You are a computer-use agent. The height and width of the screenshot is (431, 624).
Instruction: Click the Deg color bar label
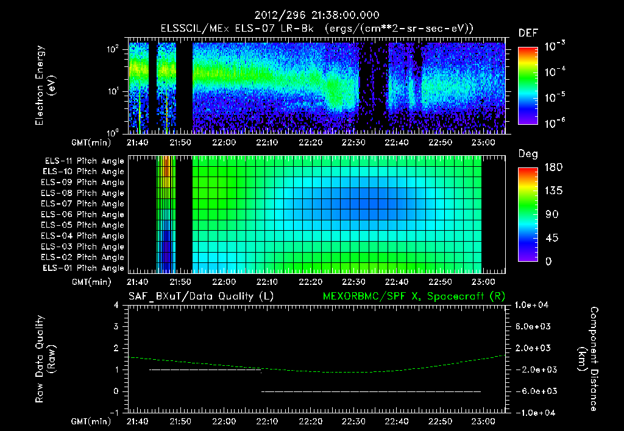point(528,154)
